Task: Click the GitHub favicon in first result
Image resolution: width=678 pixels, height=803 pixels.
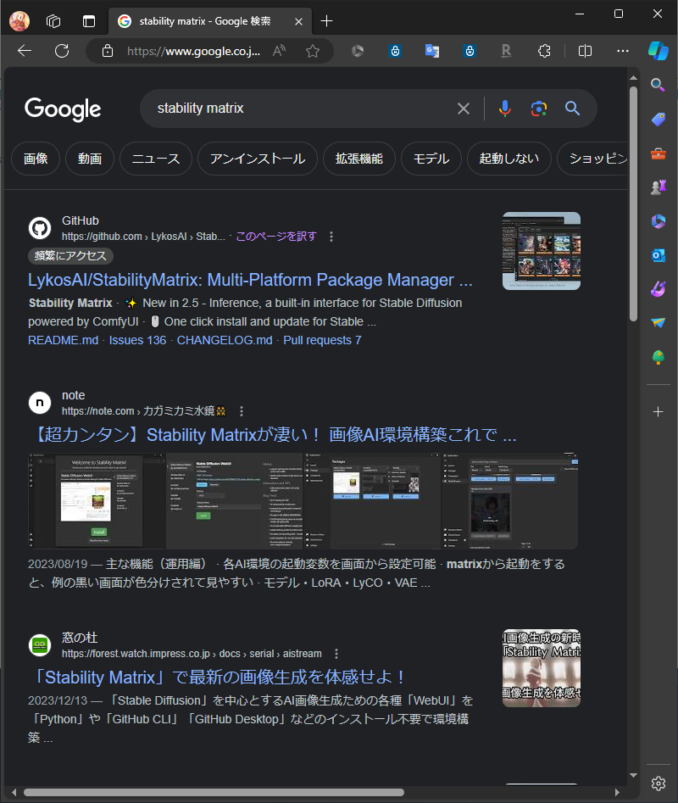Action: (x=40, y=228)
